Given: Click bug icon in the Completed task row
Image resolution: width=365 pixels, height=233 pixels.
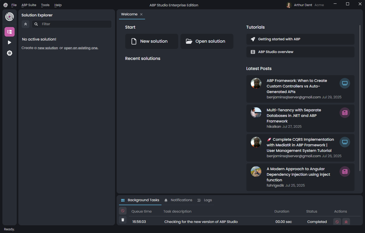Looking at the screenshot, I should click(x=346, y=222).
